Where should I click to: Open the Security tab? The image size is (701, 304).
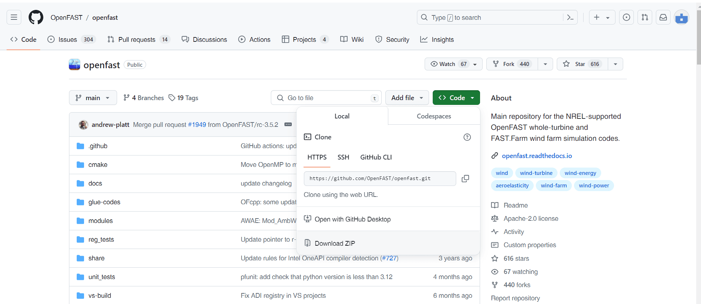392,40
